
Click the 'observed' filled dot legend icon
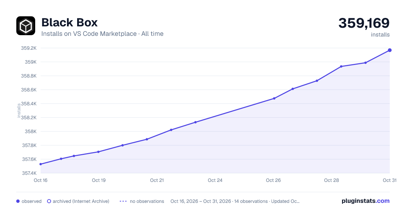pos(18,201)
